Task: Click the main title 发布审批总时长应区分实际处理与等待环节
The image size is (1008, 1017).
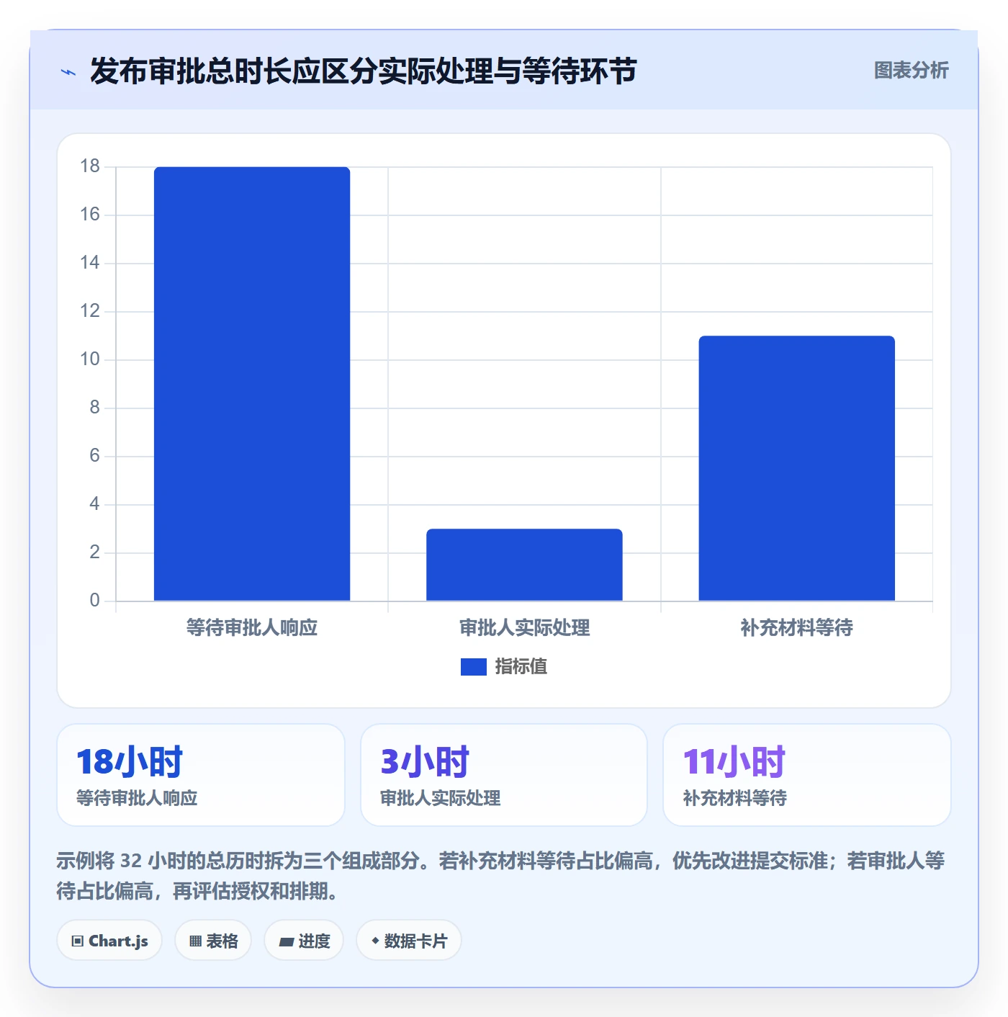Action: click(x=364, y=71)
